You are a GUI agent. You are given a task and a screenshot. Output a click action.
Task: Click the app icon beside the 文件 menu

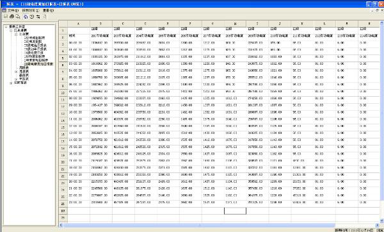tap(4, 10)
